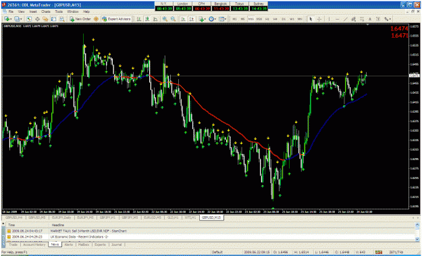
Task: Switch to the WTI,H1 chart tab
Action: coord(190,217)
